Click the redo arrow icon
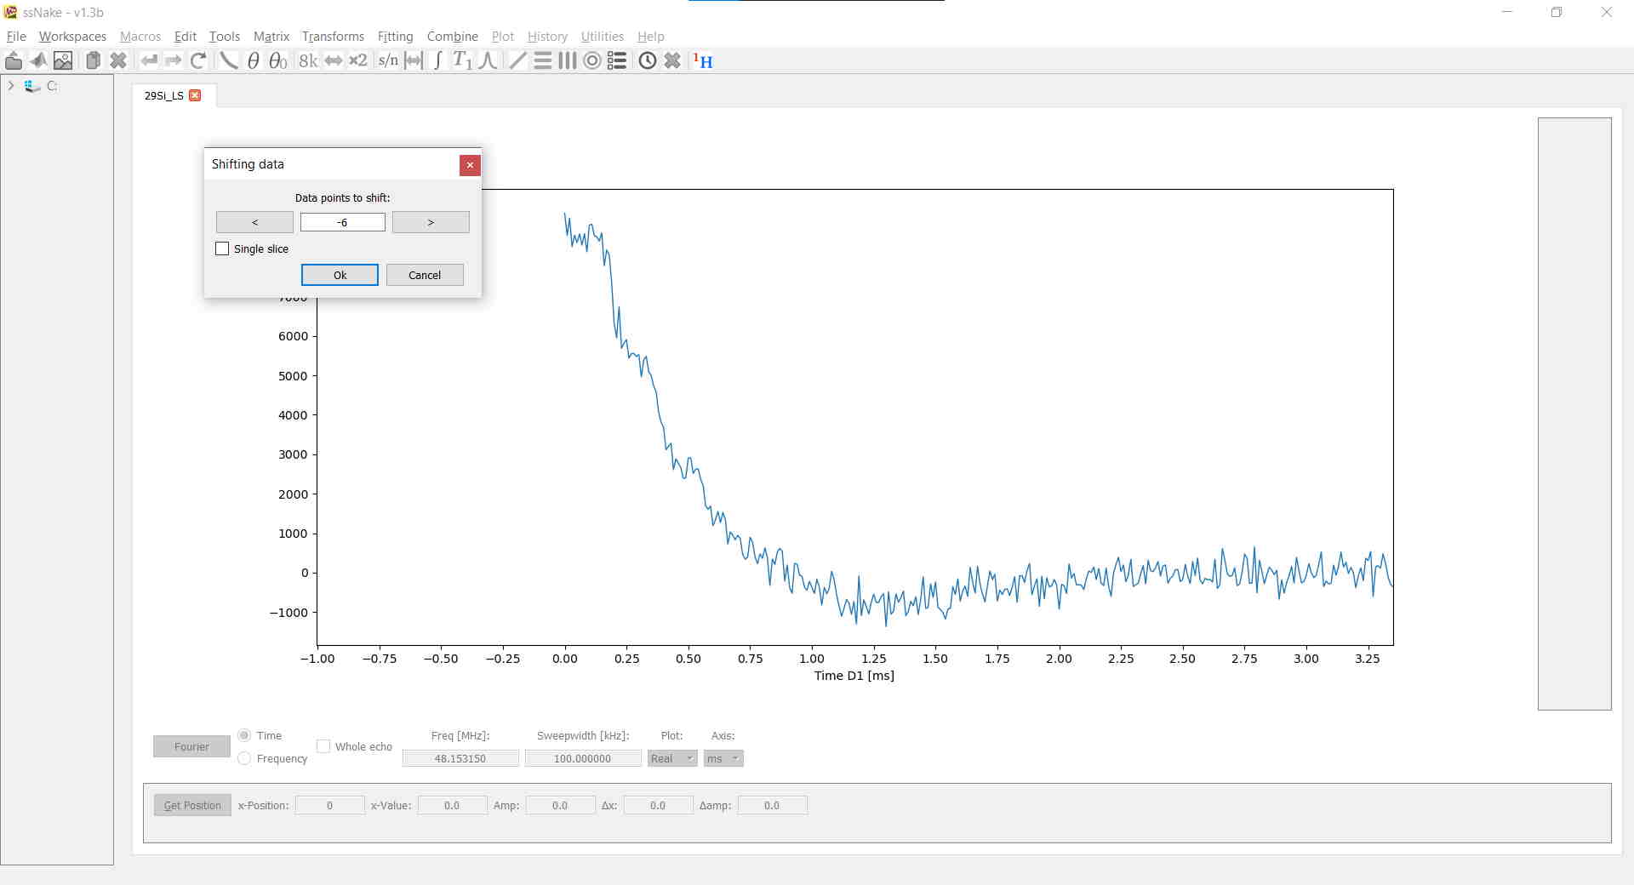This screenshot has height=885, width=1634. (x=174, y=60)
